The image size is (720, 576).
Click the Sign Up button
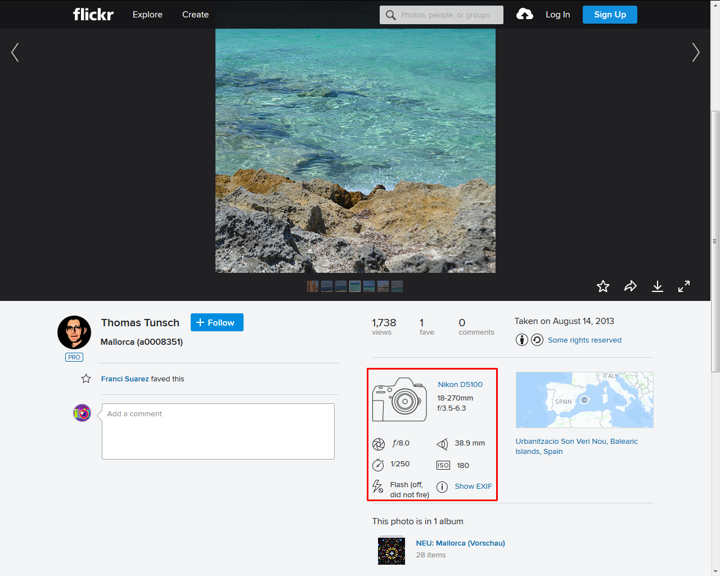point(610,15)
